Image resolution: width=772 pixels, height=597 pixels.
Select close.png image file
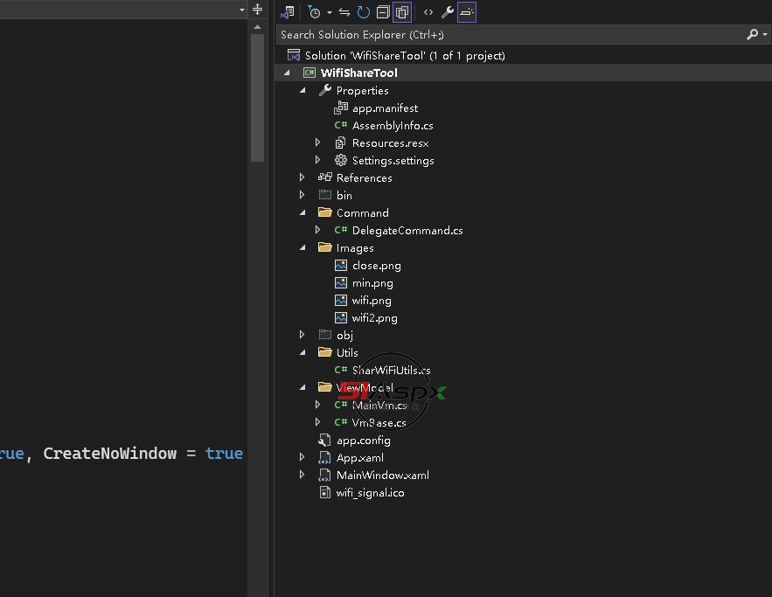[x=377, y=265]
